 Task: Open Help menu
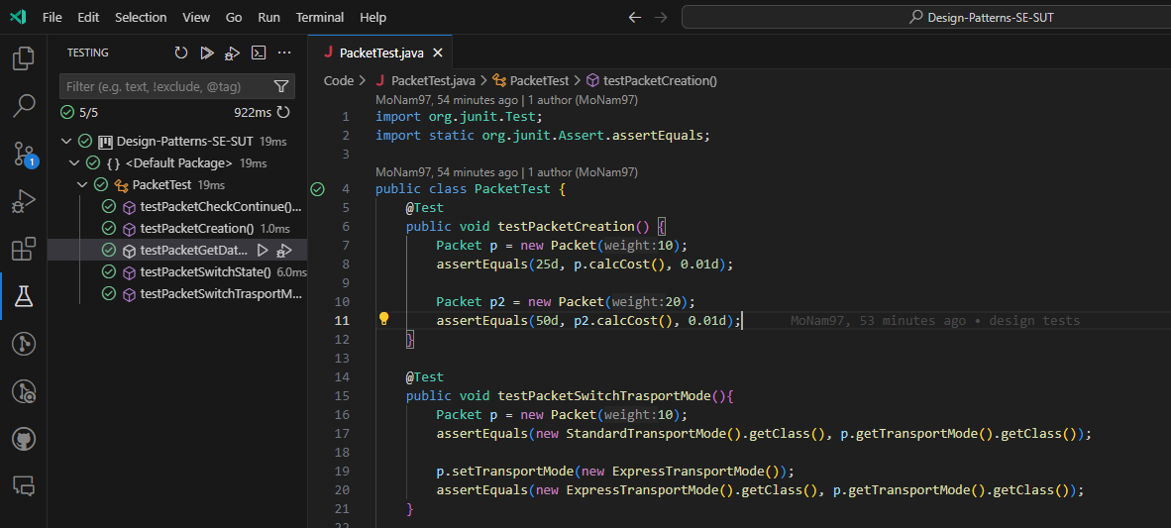[x=373, y=17]
